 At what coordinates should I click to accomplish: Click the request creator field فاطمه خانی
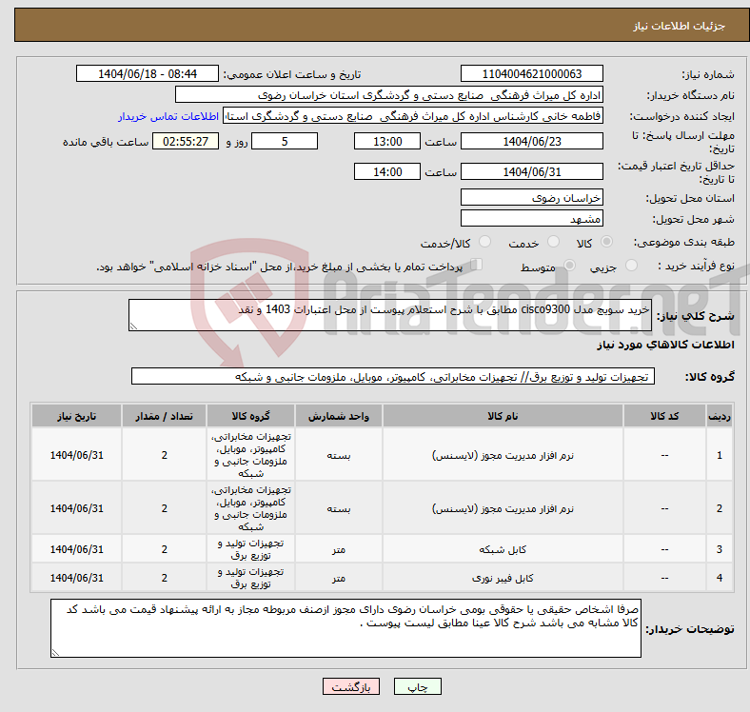click(413, 116)
